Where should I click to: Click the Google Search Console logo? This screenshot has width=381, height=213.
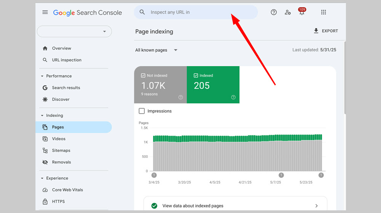[88, 13]
